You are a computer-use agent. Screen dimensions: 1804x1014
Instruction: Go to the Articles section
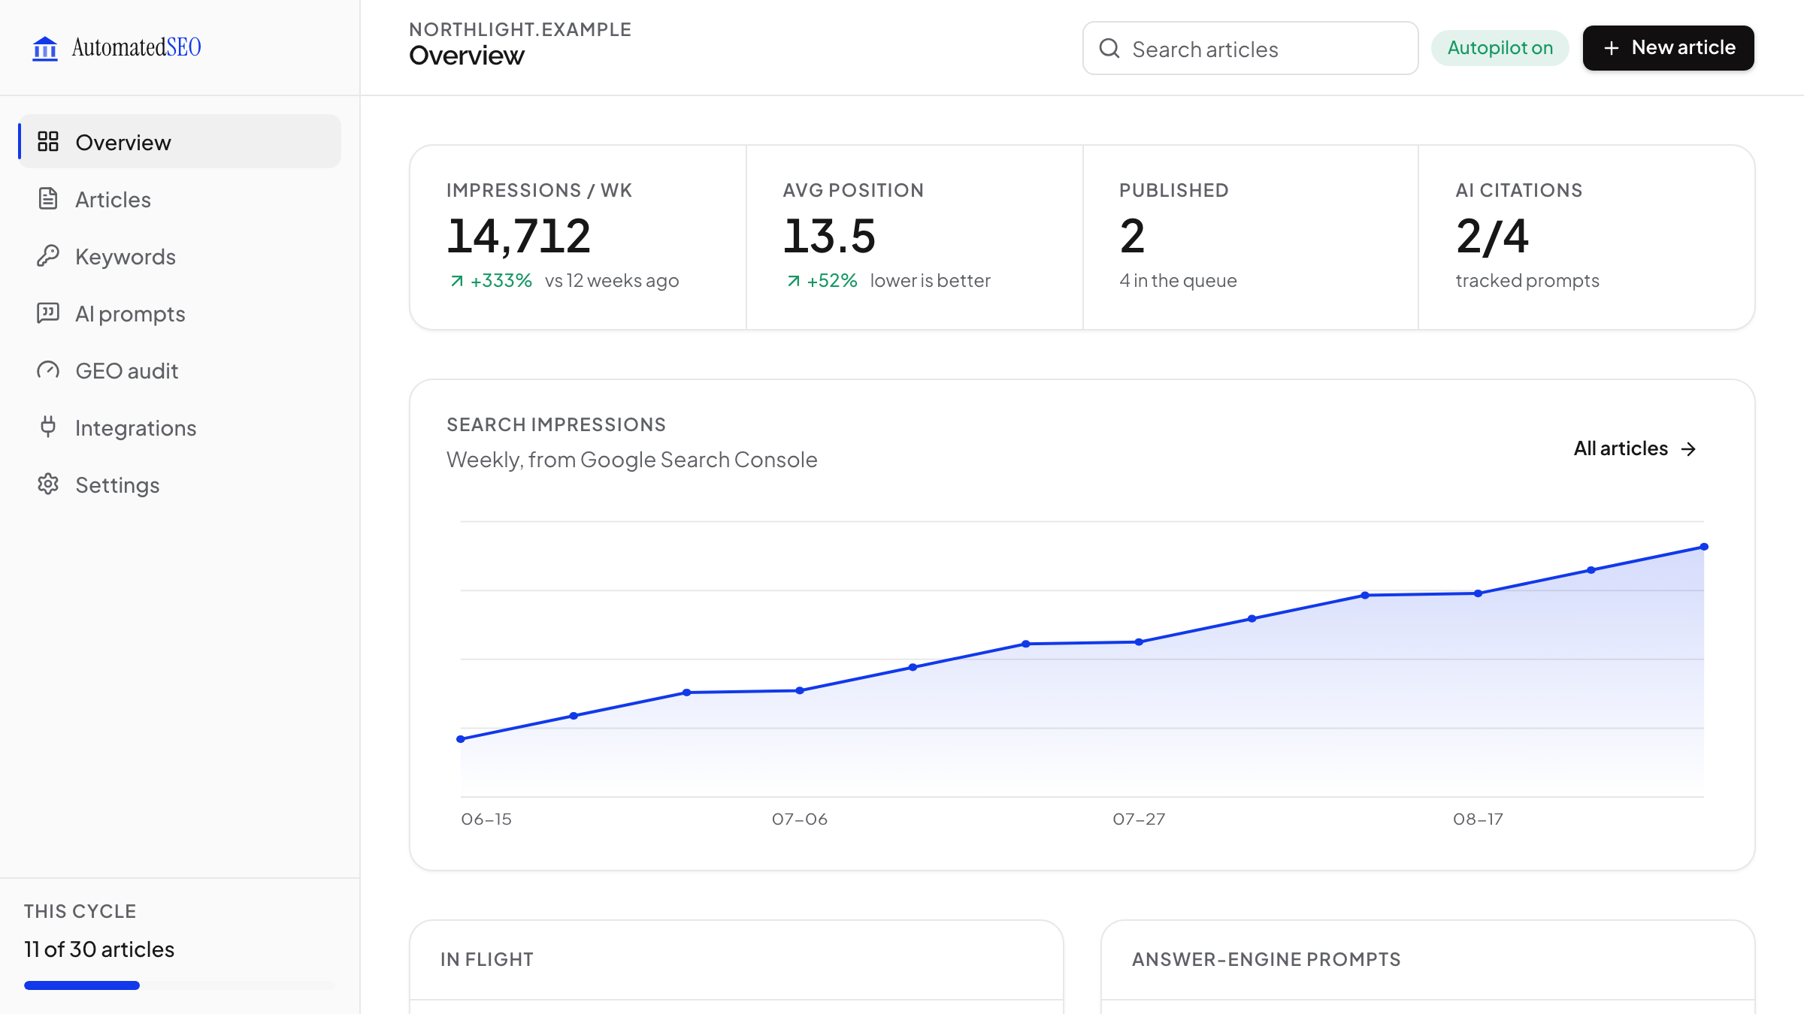180,198
